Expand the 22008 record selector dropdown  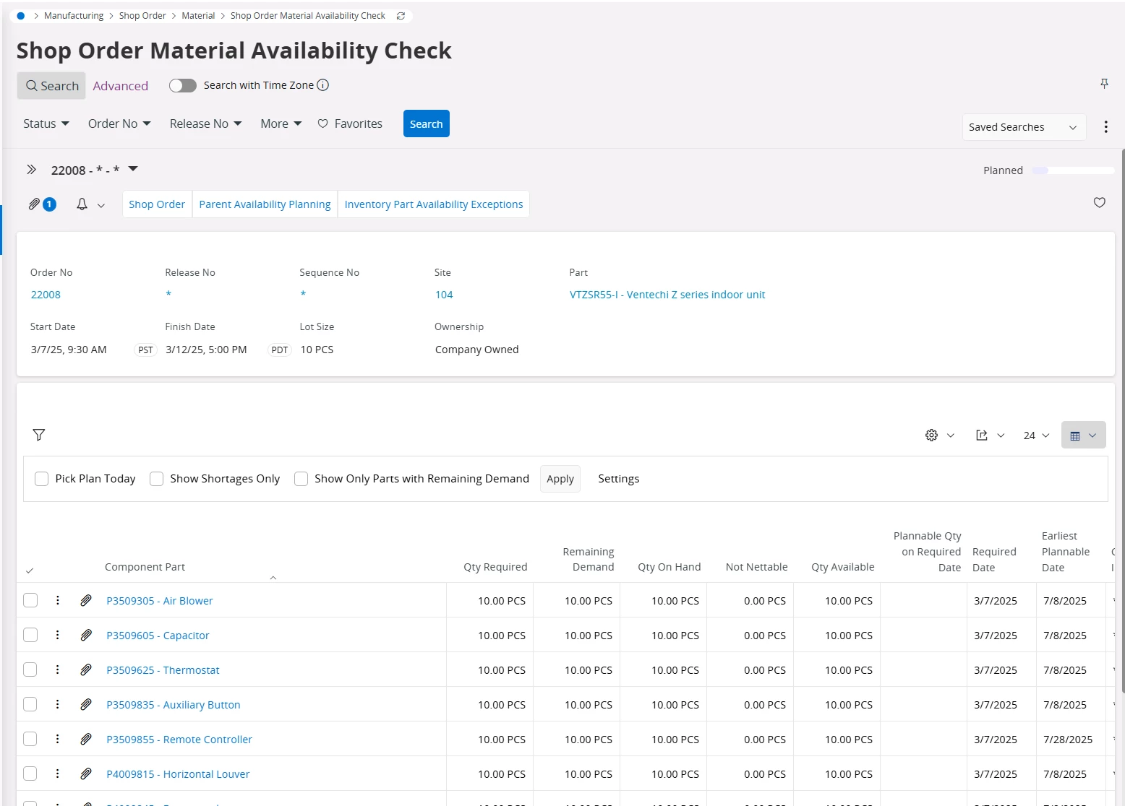pos(133,169)
